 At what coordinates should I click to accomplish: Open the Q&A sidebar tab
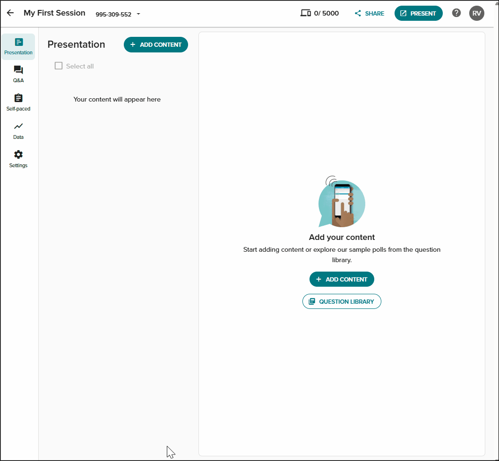18,74
